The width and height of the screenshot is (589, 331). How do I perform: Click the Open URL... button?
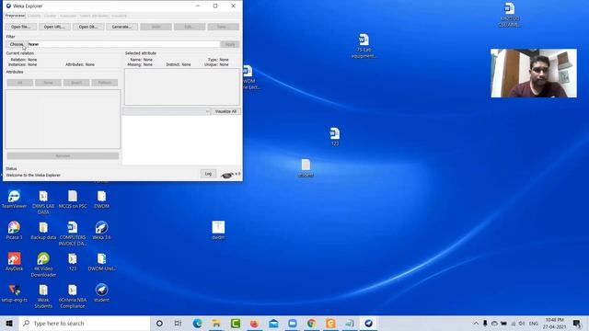click(54, 27)
